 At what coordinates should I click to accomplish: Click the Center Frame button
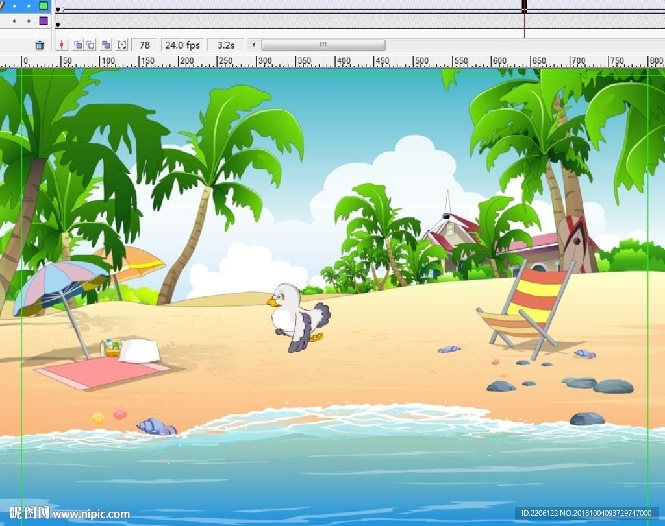coord(62,45)
